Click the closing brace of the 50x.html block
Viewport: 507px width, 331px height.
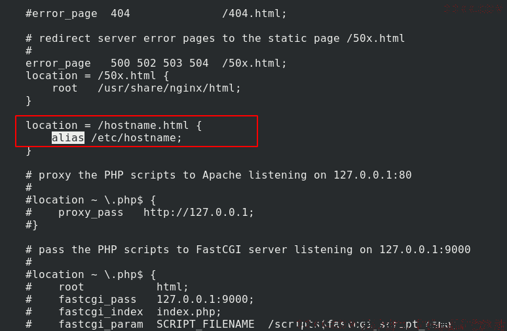pos(28,101)
